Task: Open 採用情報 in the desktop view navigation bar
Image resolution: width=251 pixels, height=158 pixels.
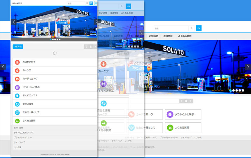Action: point(168,36)
